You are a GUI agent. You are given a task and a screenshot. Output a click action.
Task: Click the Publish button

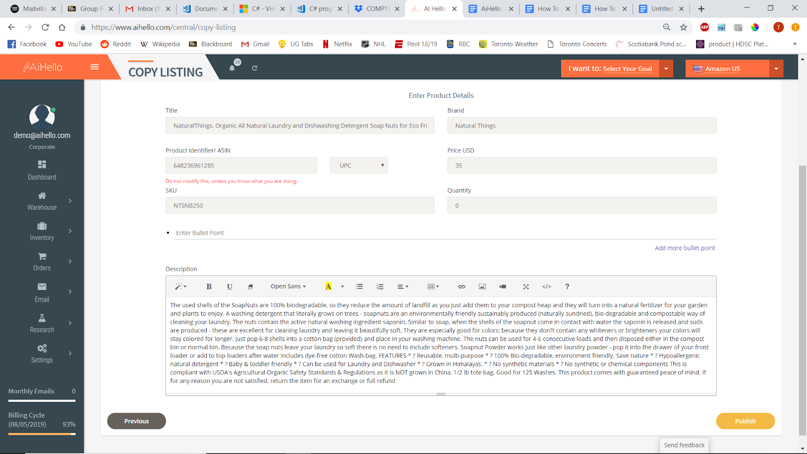(x=745, y=421)
